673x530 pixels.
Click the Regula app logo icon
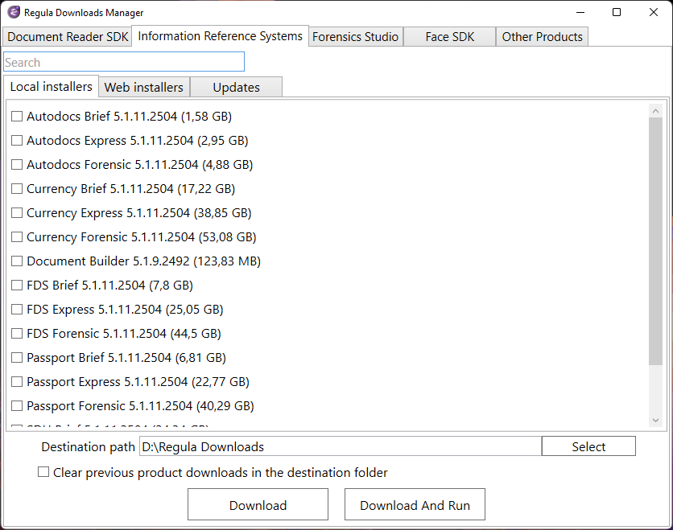point(14,12)
